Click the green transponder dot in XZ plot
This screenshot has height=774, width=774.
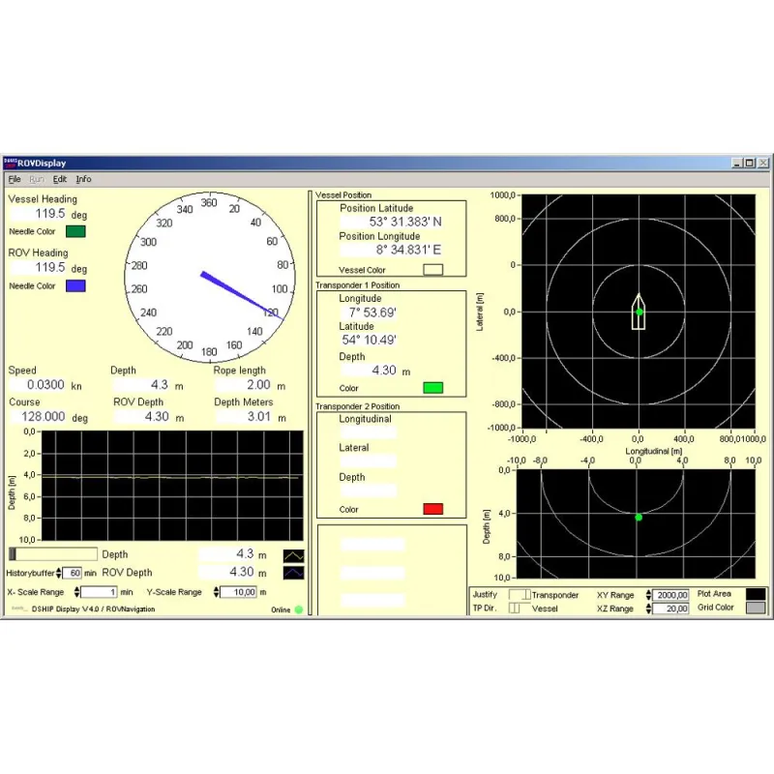pyautogui.click(x=639, y=518)
